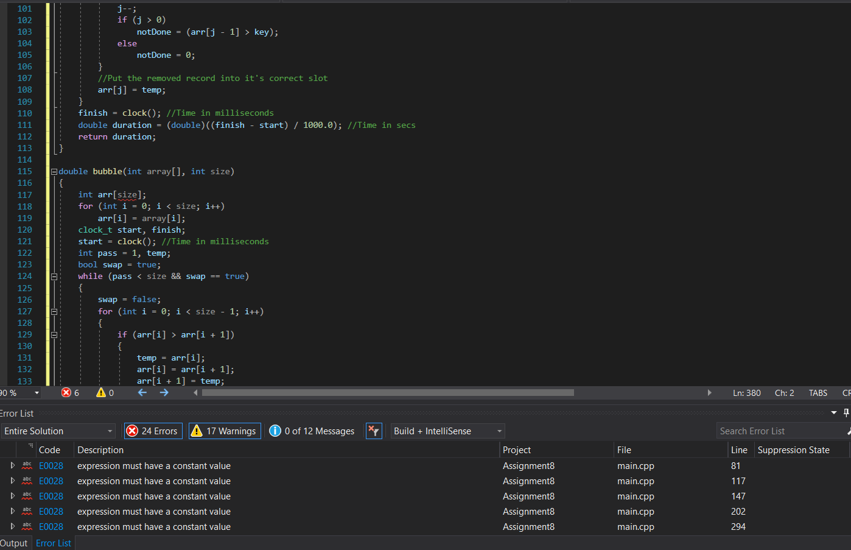Toggle the 24 Errors filter
Image resolution: width=851 pixels, height=550 pixels.
click(152, 431)
